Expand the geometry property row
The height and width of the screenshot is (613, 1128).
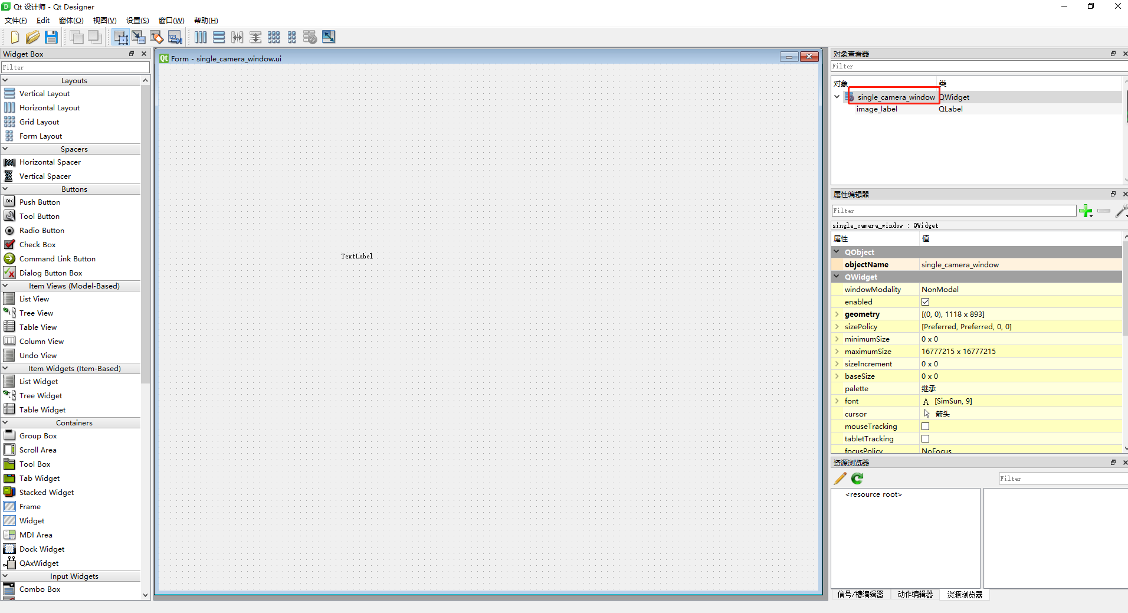click(x=837, y=314)
